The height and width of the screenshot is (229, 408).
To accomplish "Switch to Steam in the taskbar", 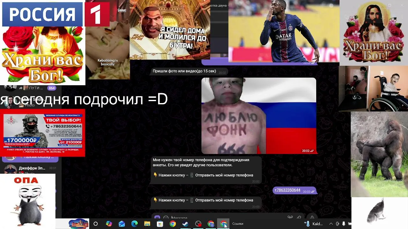I will (x=185, y=224).
